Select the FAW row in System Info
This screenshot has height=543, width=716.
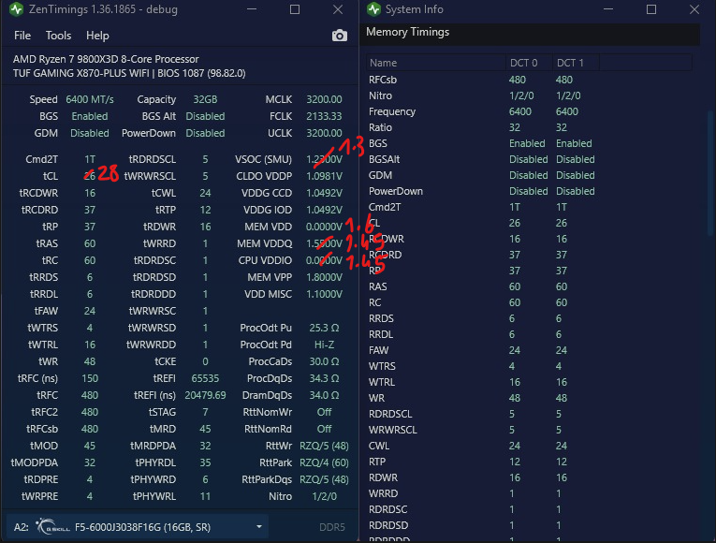[530, 350]
